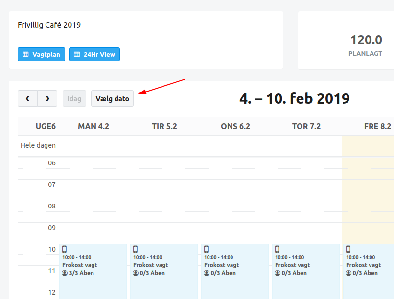Select the MAN 4.2 column header
The image size is (394, 299).
93,126
